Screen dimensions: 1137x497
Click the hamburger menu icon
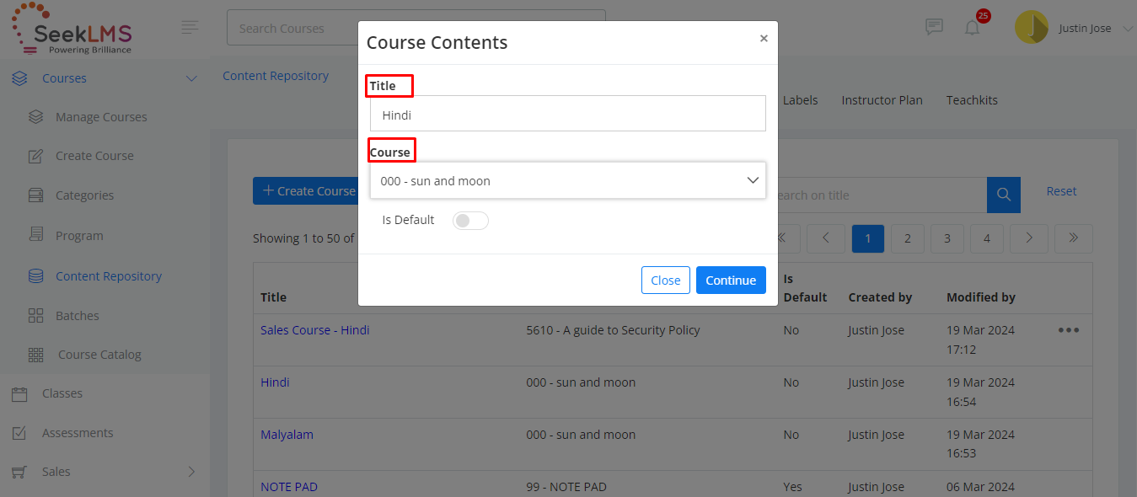(190, 28)
